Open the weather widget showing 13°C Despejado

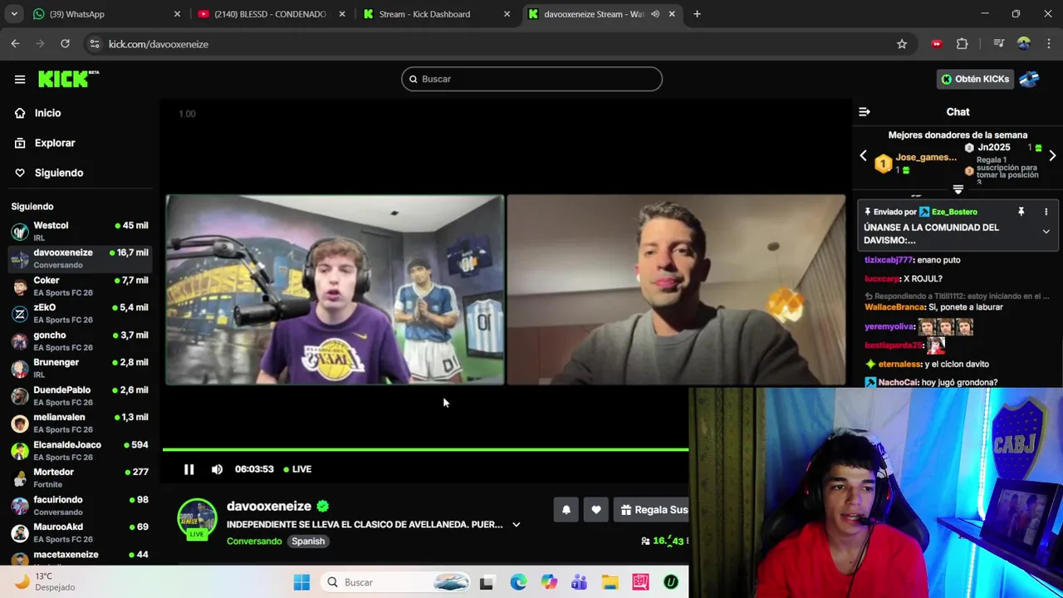[46, 582]
